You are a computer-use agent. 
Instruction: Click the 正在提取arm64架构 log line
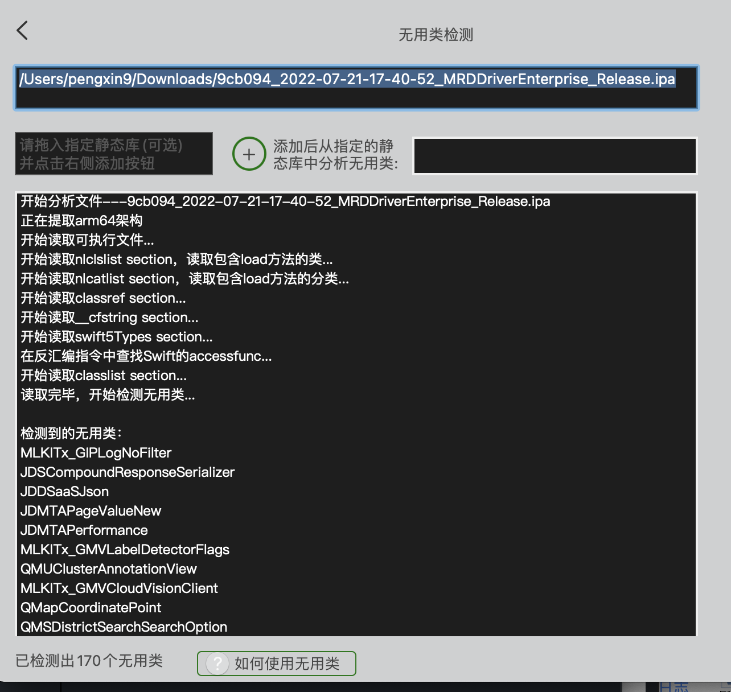[x=81, y=221]
